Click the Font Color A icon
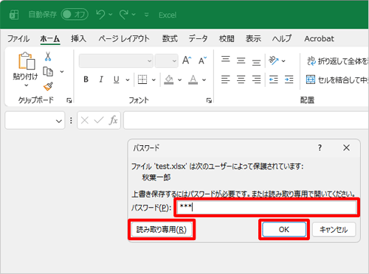This screenshot has width=369, height=274. coord(193,80)
